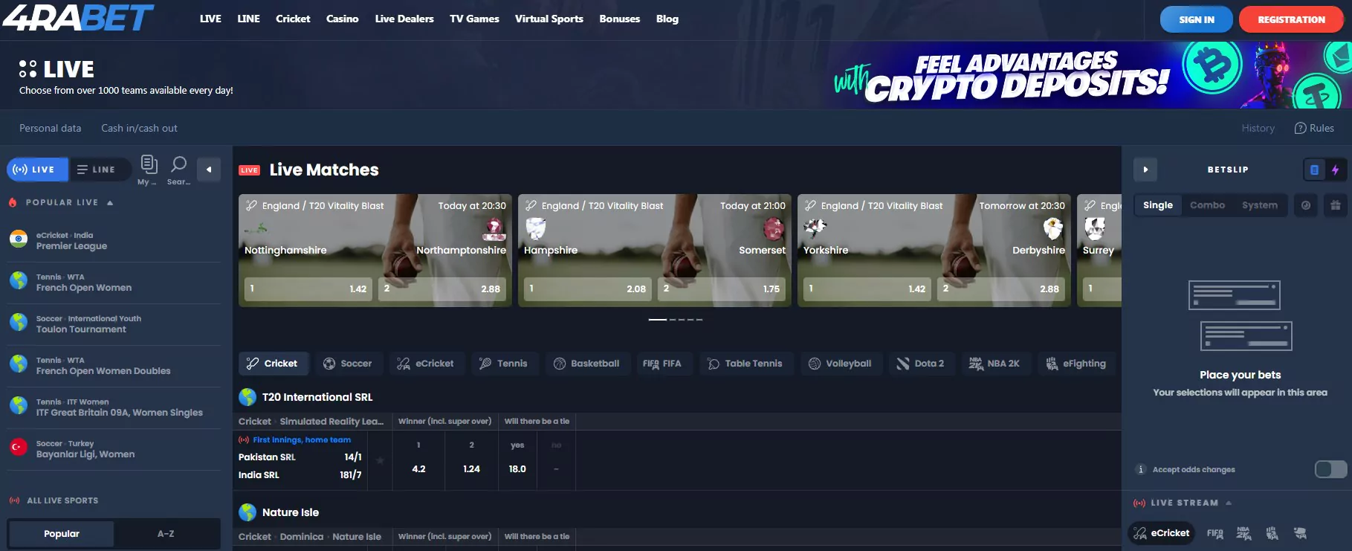Viewport: 1352px width, 551px height.
Task: Open the History link
Action: tap(1258, 128)
